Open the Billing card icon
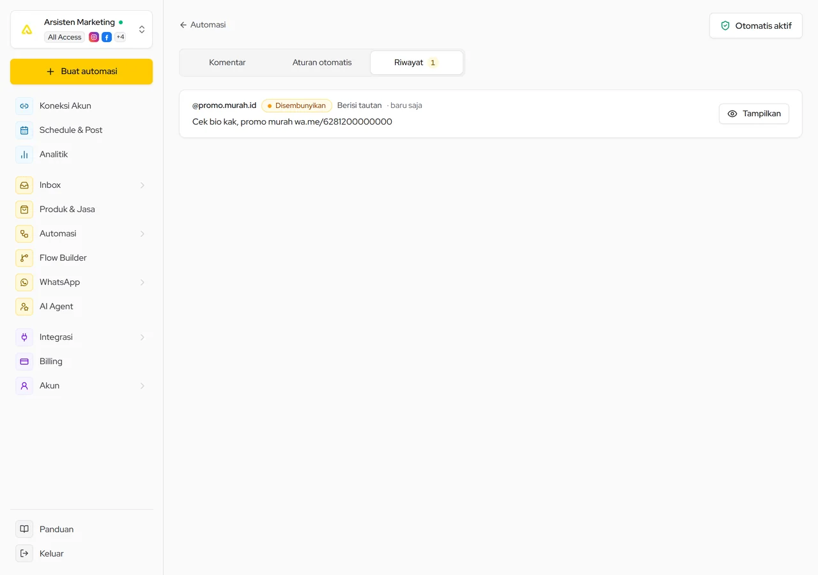Screen dimensions: 818x575 pos(24,362)
